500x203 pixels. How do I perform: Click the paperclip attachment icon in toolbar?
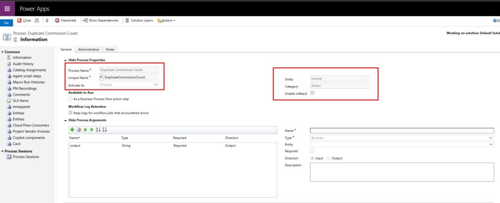(47, 20)
